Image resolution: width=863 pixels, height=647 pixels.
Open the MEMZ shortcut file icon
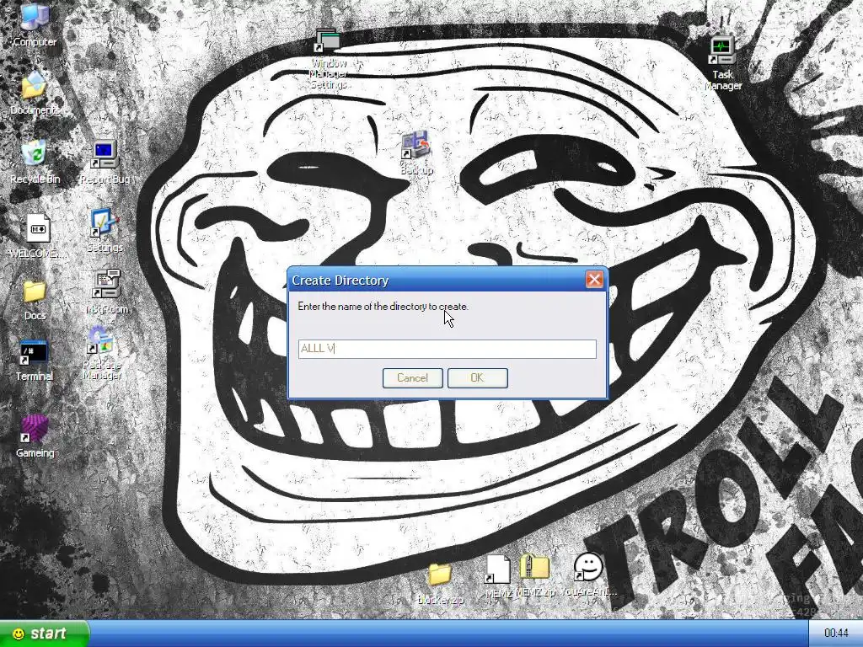click(498, 576)
